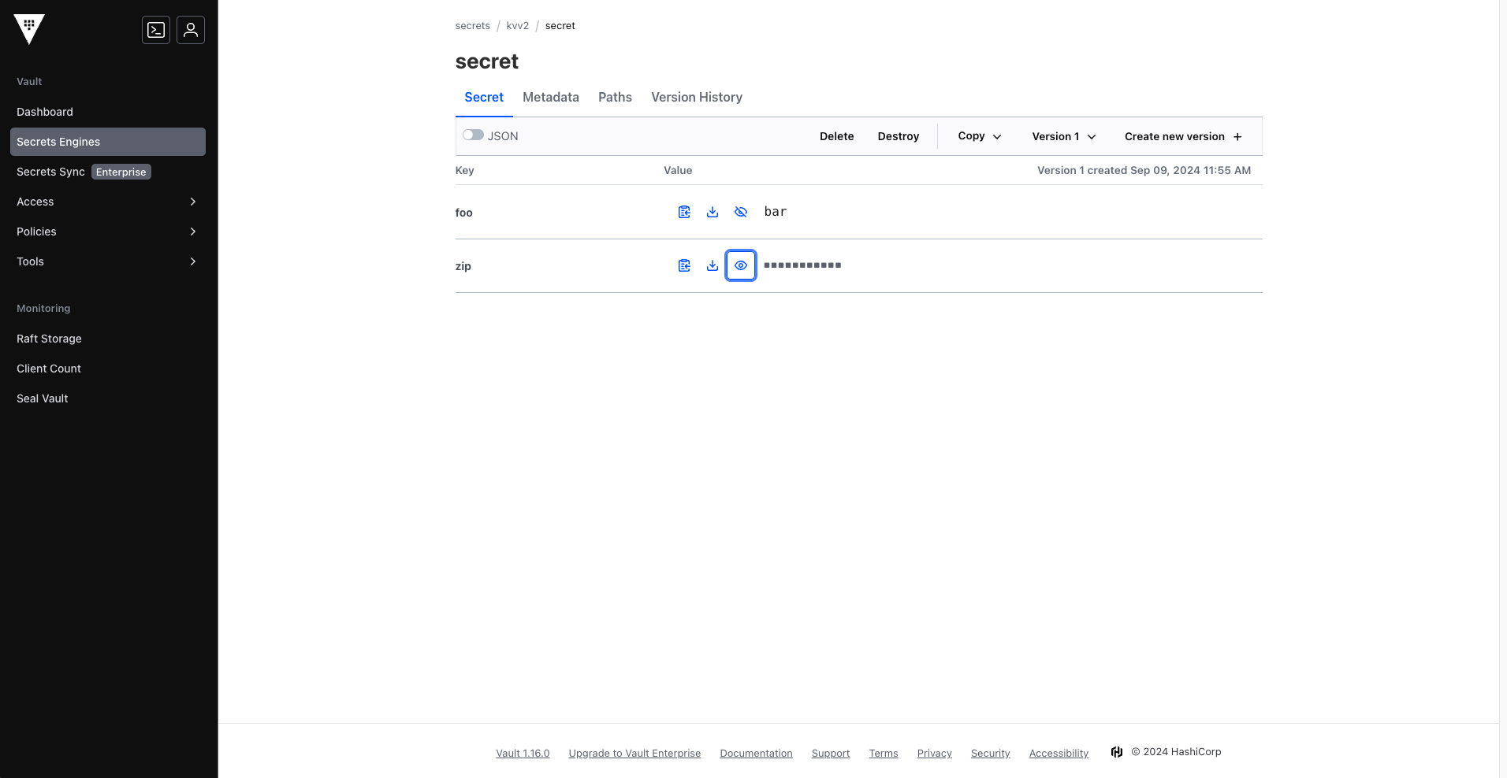Open the console terminal icon
1507x778 pixels.
(156, 30)
